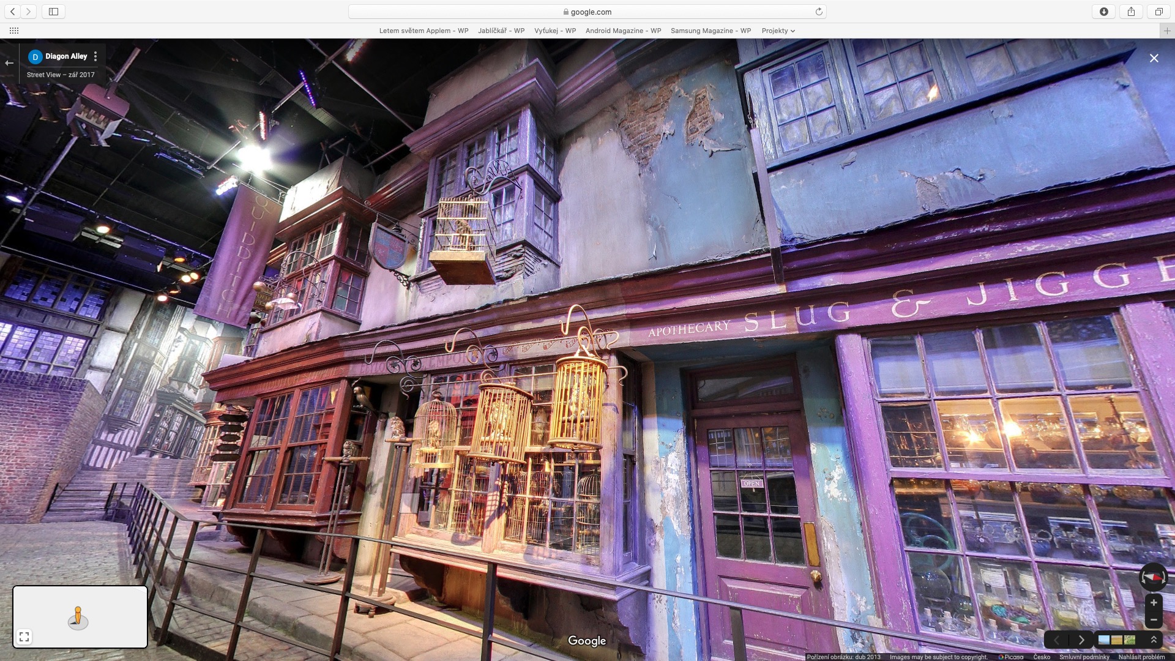Show all tabs overview in Safari
Viewport: 1175px width, 661px height.
(1158, 12)
